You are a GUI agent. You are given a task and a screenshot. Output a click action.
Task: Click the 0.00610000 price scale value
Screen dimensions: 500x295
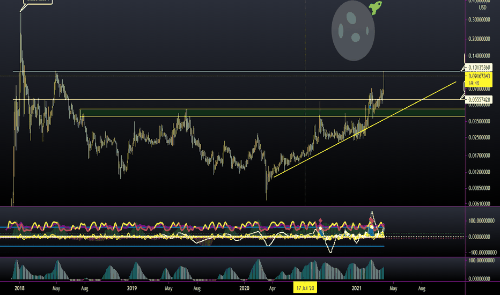coord(479,204)
